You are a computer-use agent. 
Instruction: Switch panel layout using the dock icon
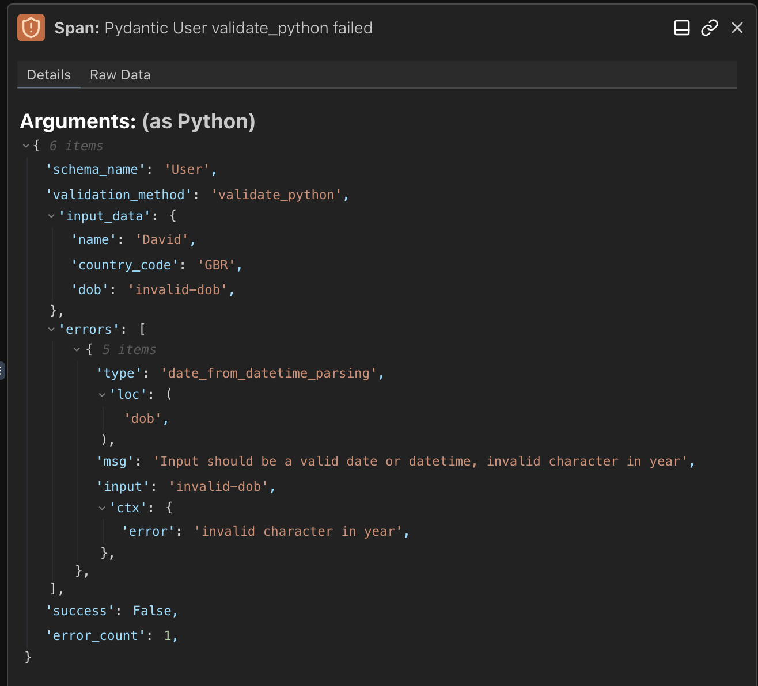[681, 28]
